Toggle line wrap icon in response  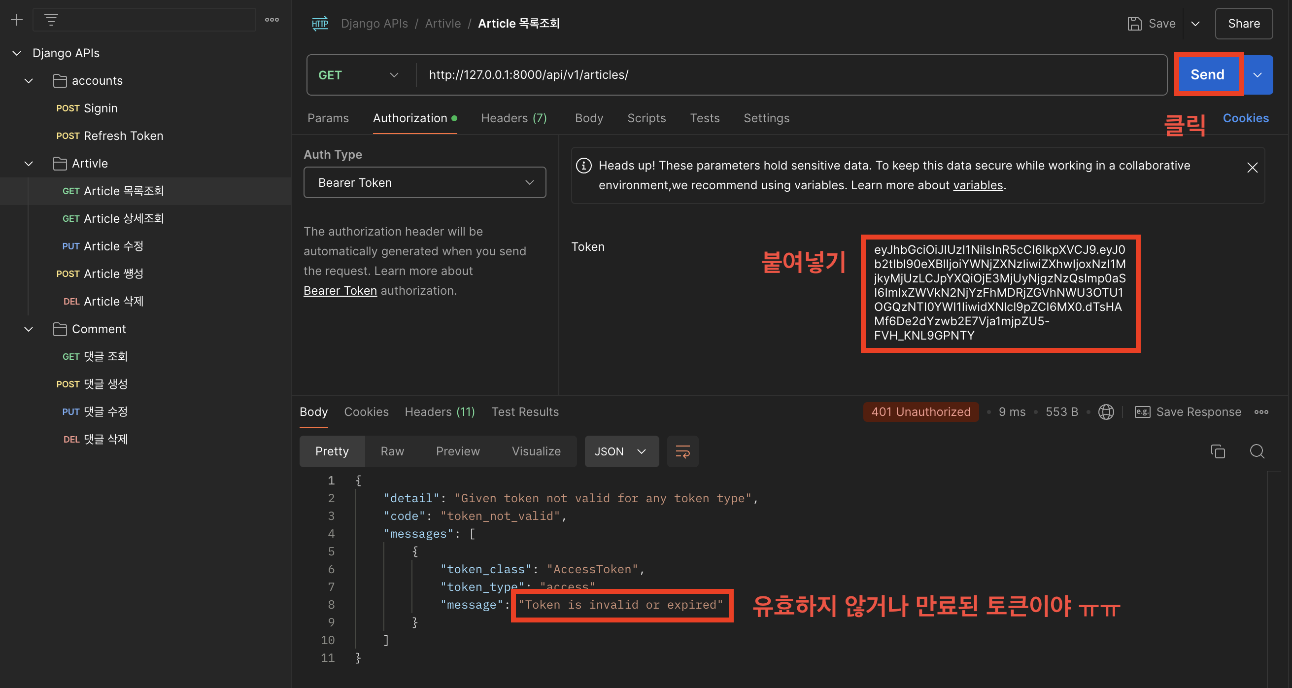682,451
